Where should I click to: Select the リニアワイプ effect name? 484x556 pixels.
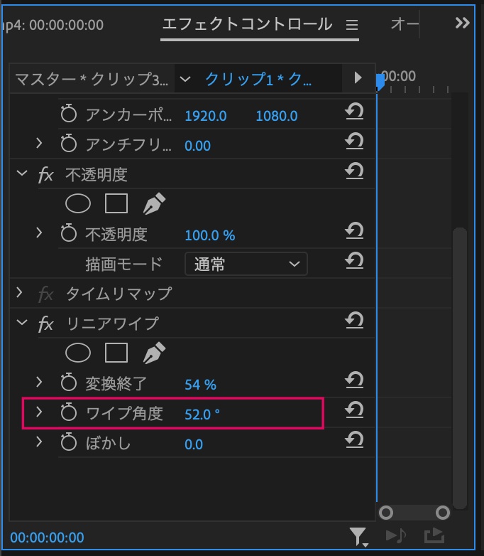(x=113, y=324)
